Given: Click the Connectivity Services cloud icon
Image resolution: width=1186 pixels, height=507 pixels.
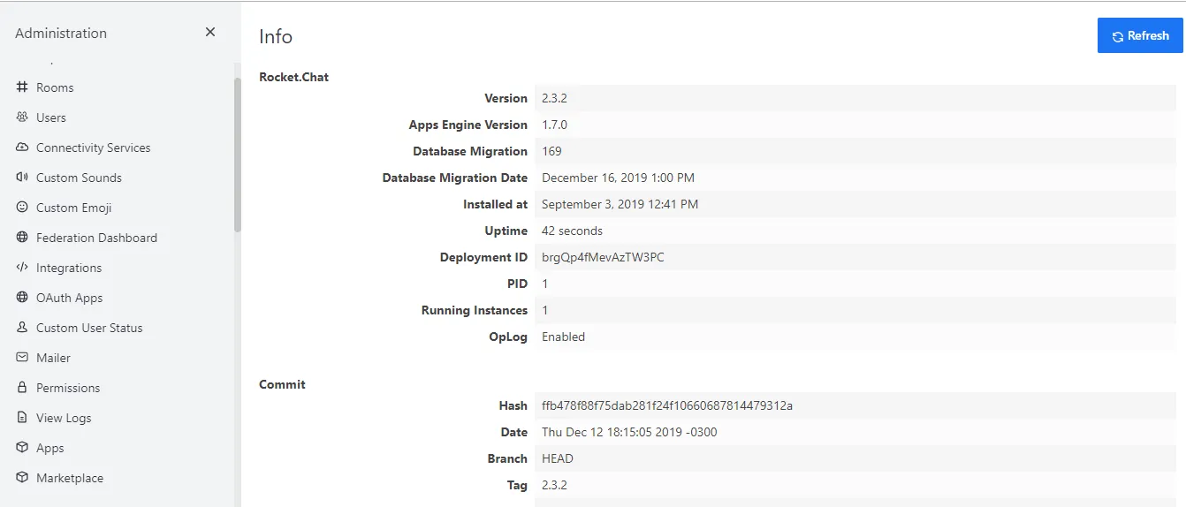Looking at the screenshot, I should tap(22, 148).
